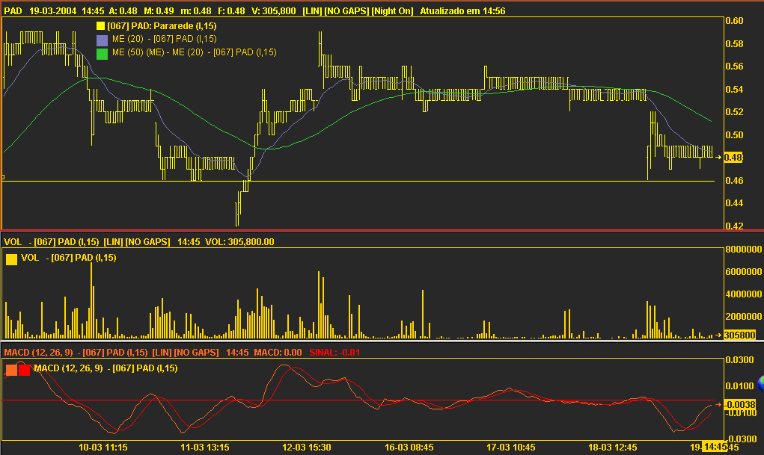764x455 pixels.
Task: Click the highlighted current price marker 0.48
Action: pyautogui.click(x=733, y=157)
